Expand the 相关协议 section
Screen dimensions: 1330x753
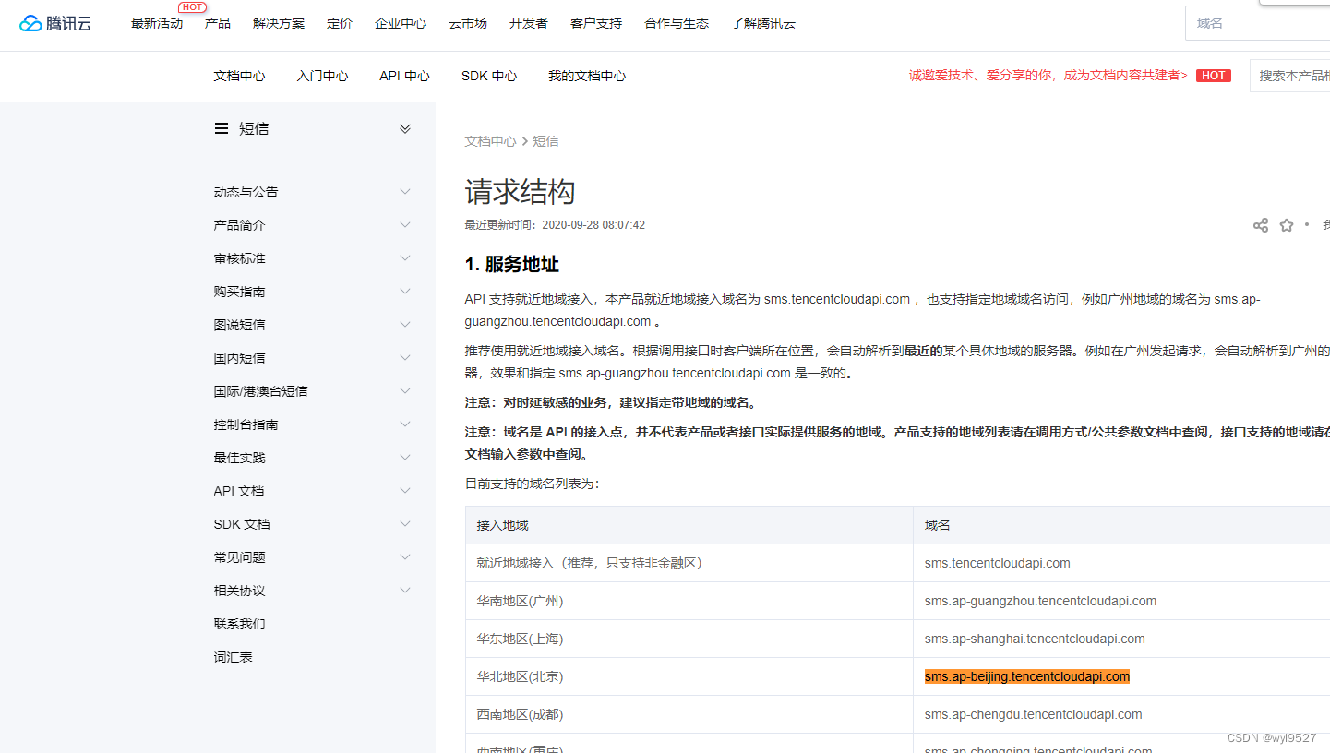pos(405,591)
